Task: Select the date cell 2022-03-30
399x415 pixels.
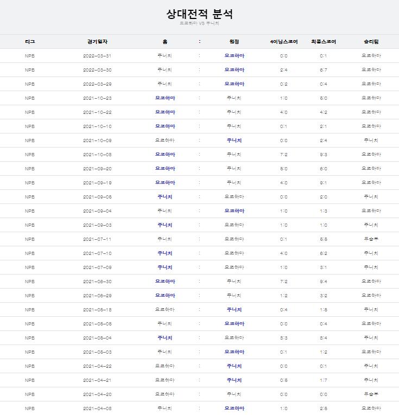Action: [x=97, y=70]
